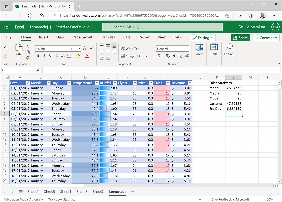Click the green Share button

(x=240, y=37)
